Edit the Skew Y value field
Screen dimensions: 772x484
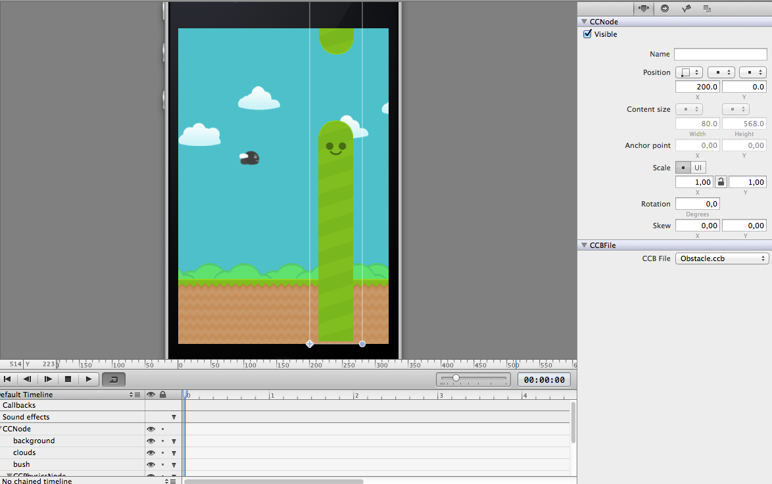pos(744,226)
